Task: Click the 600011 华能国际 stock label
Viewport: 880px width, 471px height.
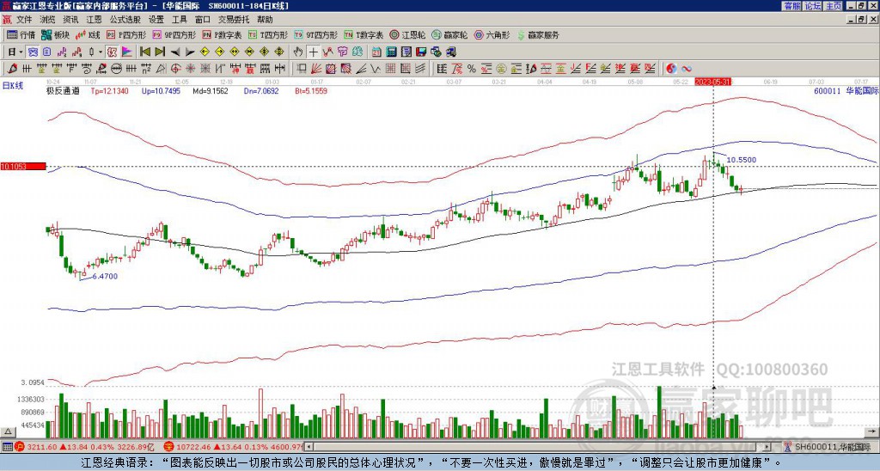Action: tap(846, 90)
